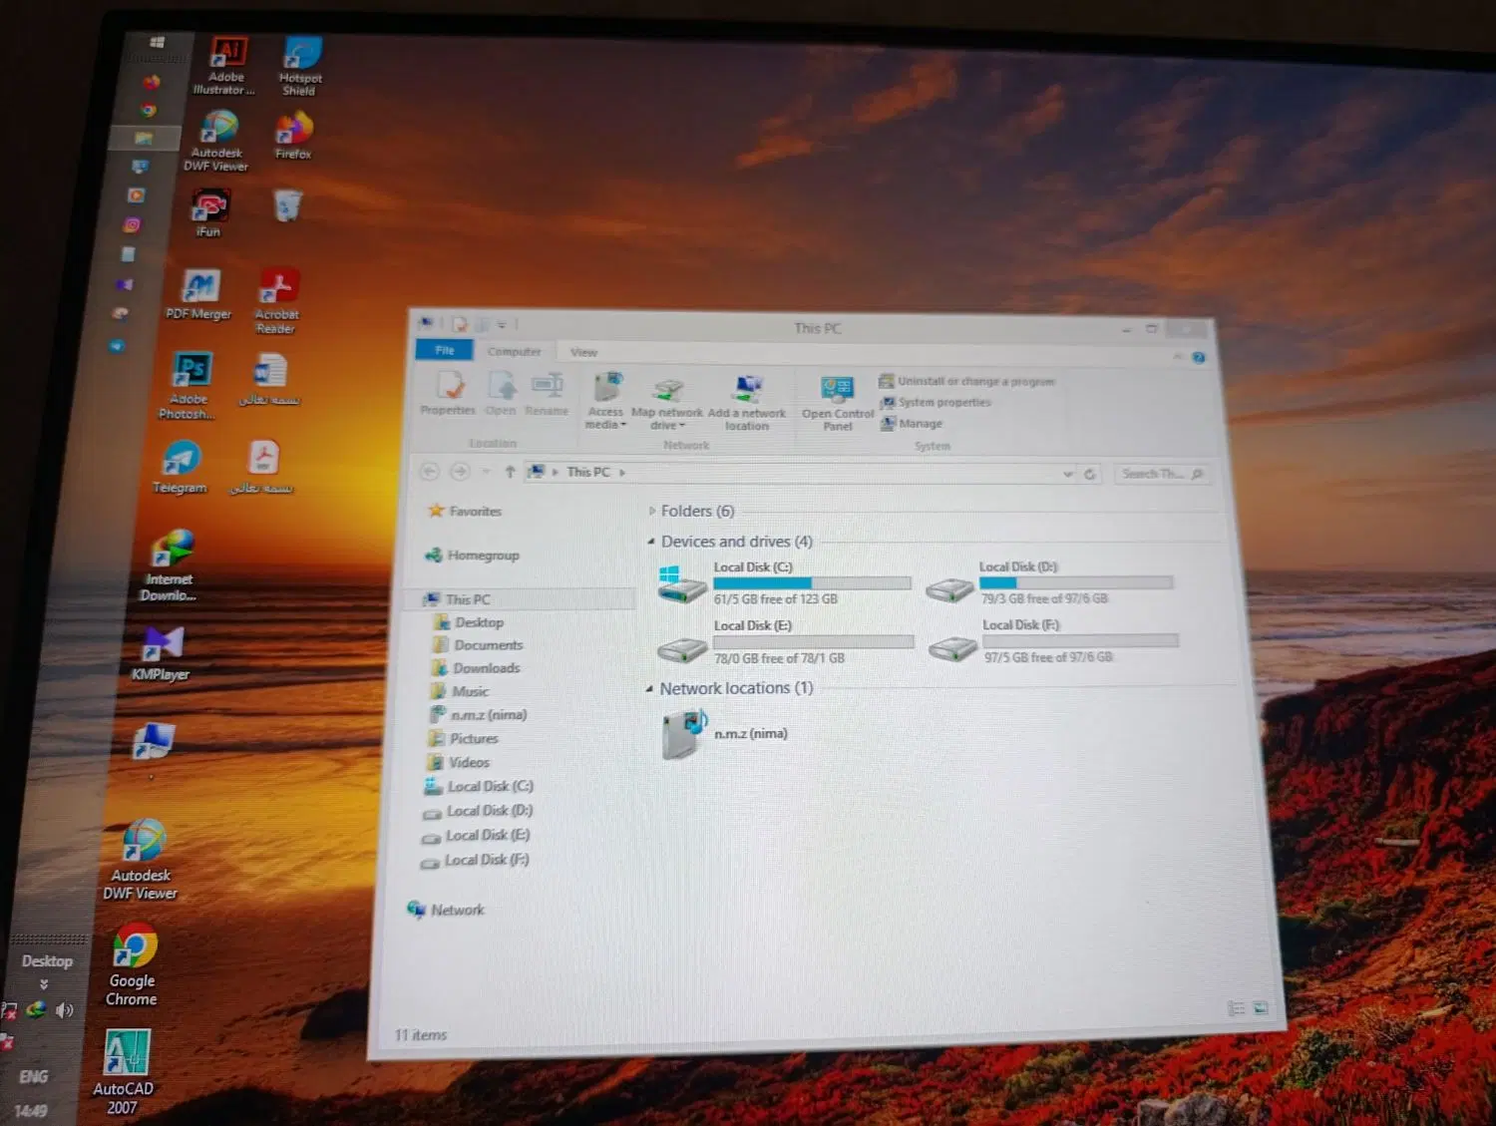Click Telegram desktop shortcut
1496x1126 pixels.
(x=180, y=468)
